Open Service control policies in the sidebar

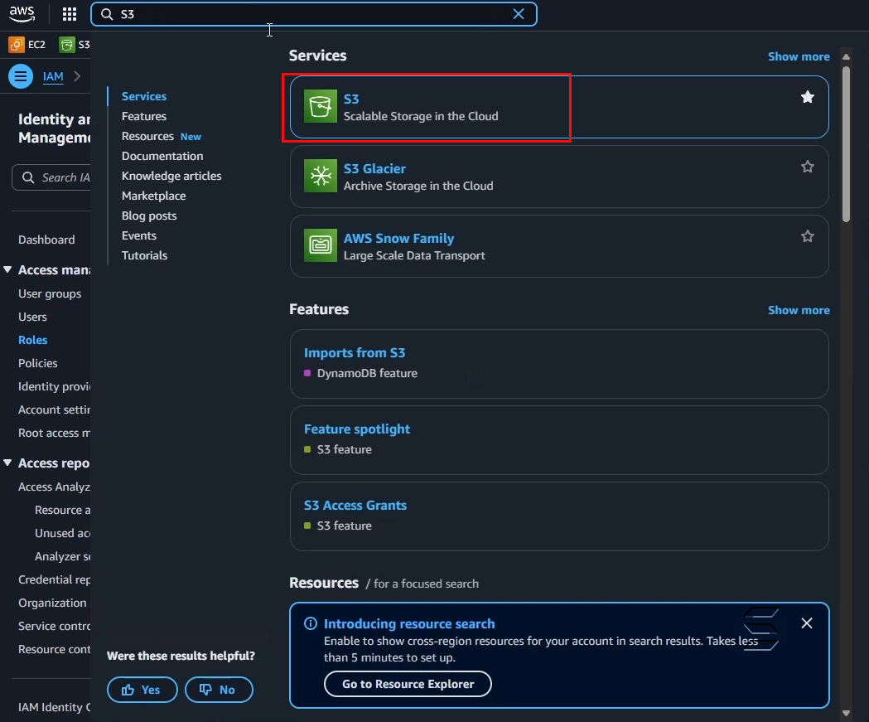[x=55, y=626]
